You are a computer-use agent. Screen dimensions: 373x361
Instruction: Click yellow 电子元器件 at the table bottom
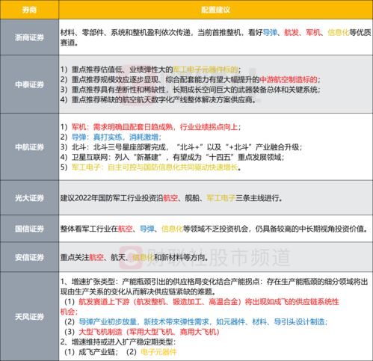click(x=158, y=352)
